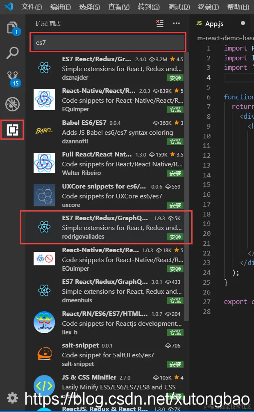Screen dimensions: 254x412
Task: Click the 扩展: 商店 panel title
Action: 48,24
